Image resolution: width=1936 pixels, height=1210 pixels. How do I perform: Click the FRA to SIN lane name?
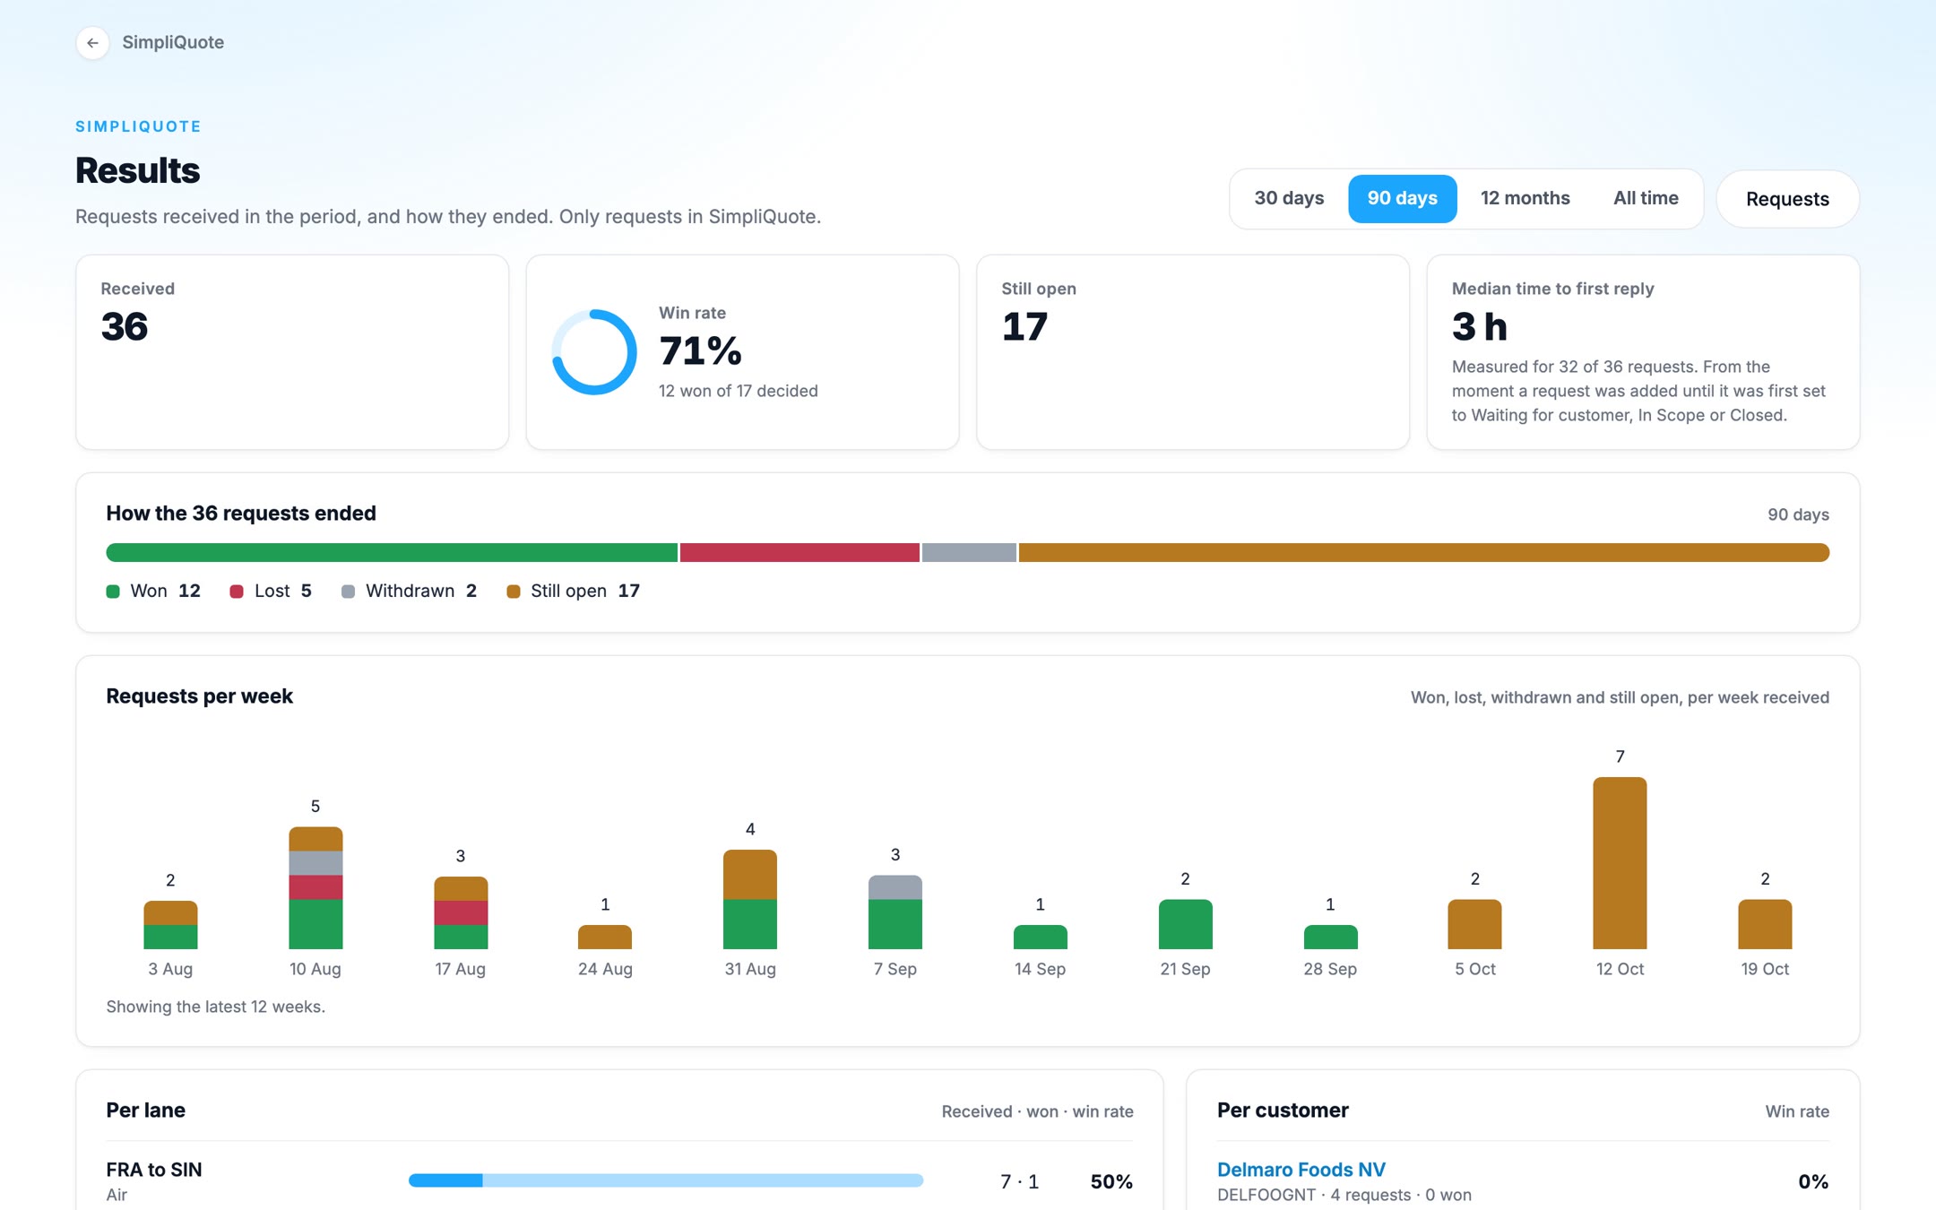(154, 1170)
